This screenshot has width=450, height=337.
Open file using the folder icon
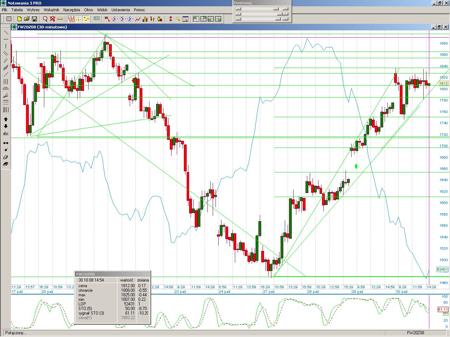click(27, 19)
